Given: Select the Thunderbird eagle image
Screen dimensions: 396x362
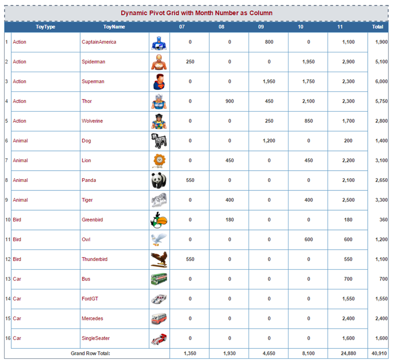Looking at the screenshot, I should coord(159,260).
